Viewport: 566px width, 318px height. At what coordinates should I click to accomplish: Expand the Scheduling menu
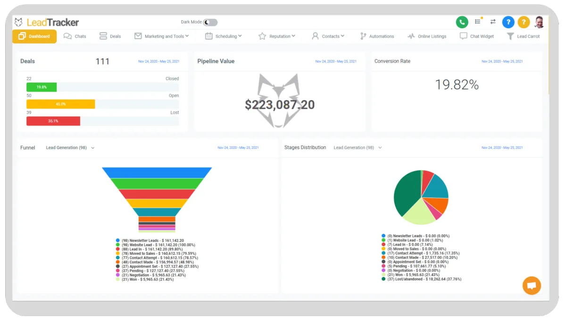224,36
